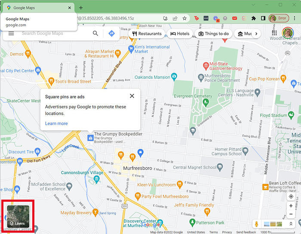Filter map by Restaurants
This screenshot has width=301, height=234.
147,34
